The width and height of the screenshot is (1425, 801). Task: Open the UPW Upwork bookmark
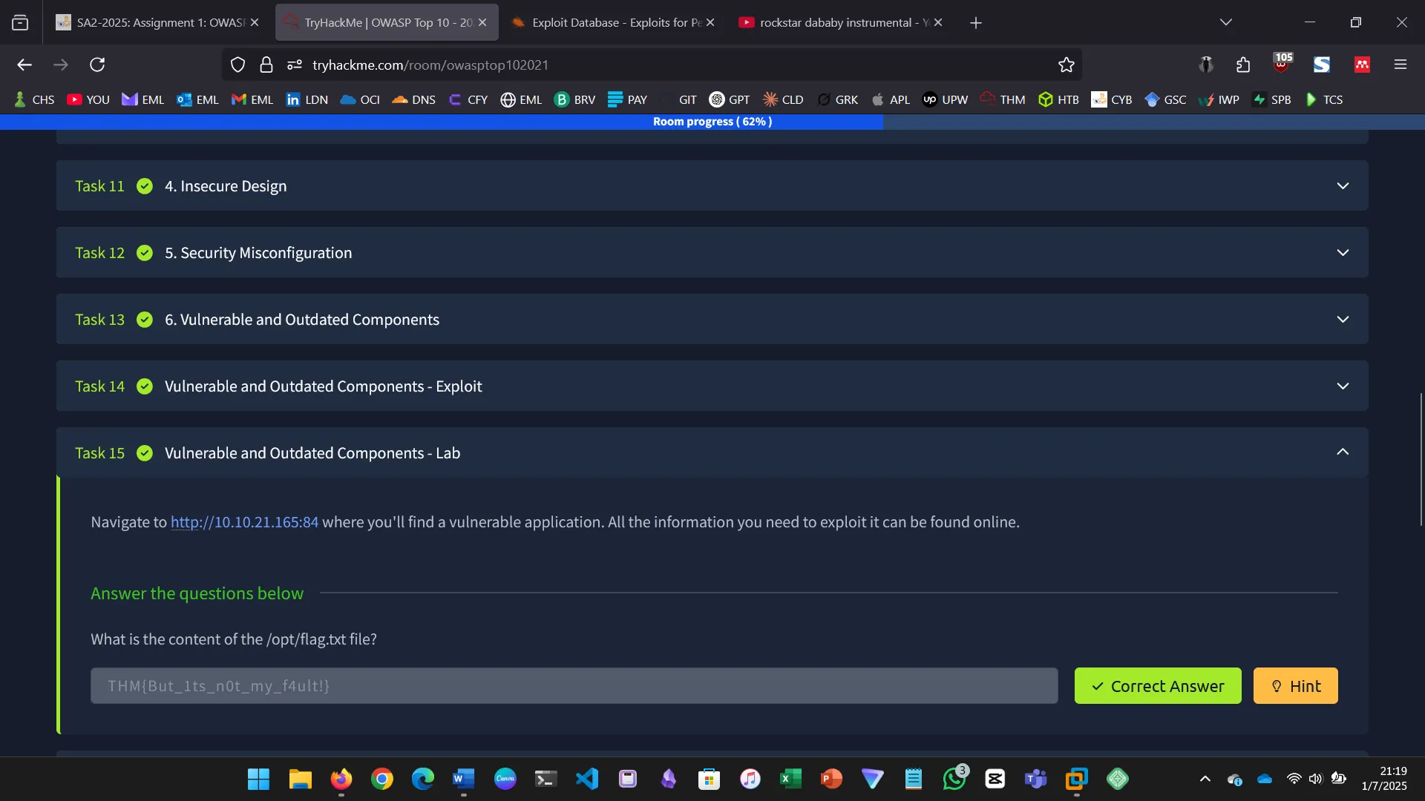[x=945, y=99]
